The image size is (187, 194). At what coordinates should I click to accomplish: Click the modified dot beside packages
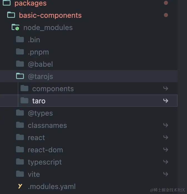tap(166, 3)
